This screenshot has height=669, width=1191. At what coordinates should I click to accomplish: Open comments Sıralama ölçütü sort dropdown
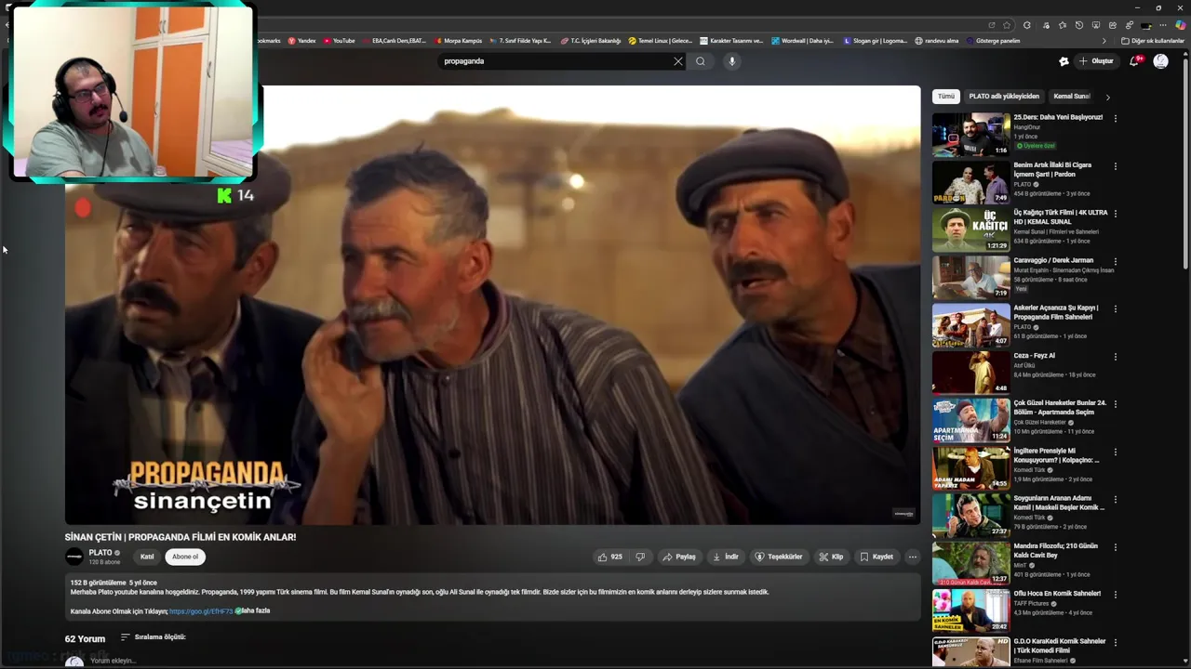point(153,637)
